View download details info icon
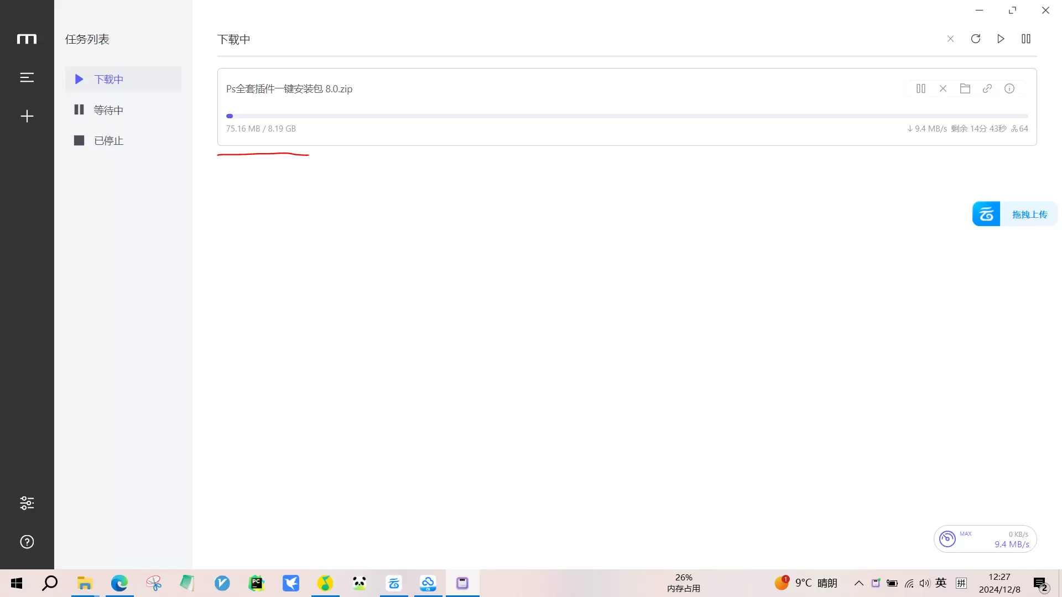The height and width of the screenshot is (597, 1062). point(1010,87)
